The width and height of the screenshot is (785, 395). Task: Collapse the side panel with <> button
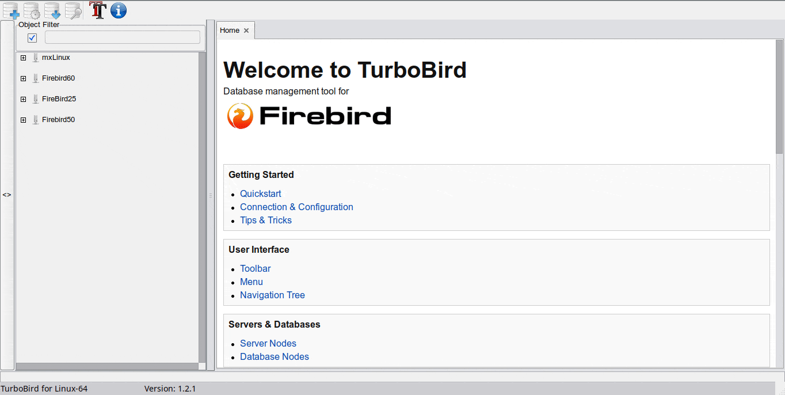click(x=7, y=195)
